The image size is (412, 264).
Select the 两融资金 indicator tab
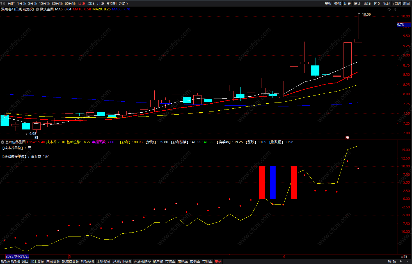[x=53, y=261]
